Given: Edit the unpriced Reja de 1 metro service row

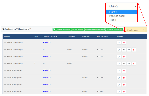Looking at the screenshot, I should [119, 43].
